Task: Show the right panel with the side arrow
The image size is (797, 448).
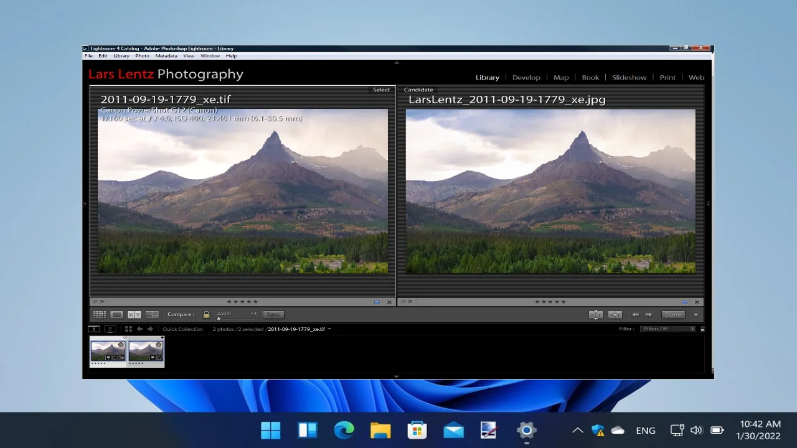Action: (x=709, y=203)
